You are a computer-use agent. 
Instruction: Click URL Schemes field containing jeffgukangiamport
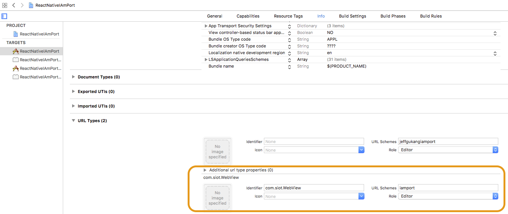[448, 142]
